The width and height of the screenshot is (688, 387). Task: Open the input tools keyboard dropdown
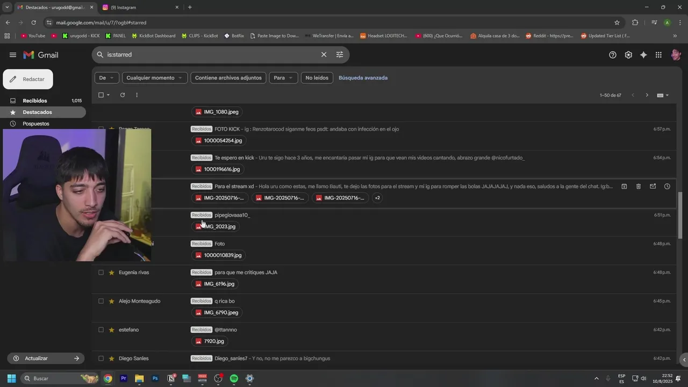click(x=663, y=95)
